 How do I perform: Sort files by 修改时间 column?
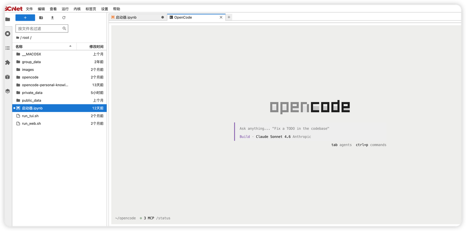pos(91,47)
